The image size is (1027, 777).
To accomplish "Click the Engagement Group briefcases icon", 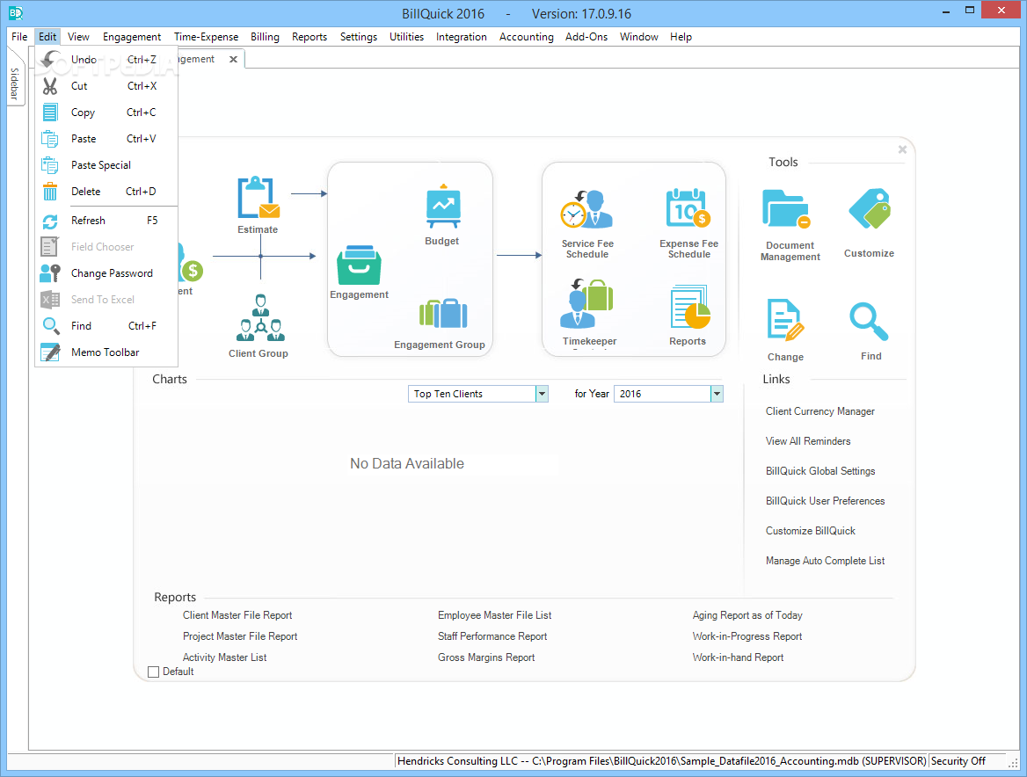I will pos(443,314).
